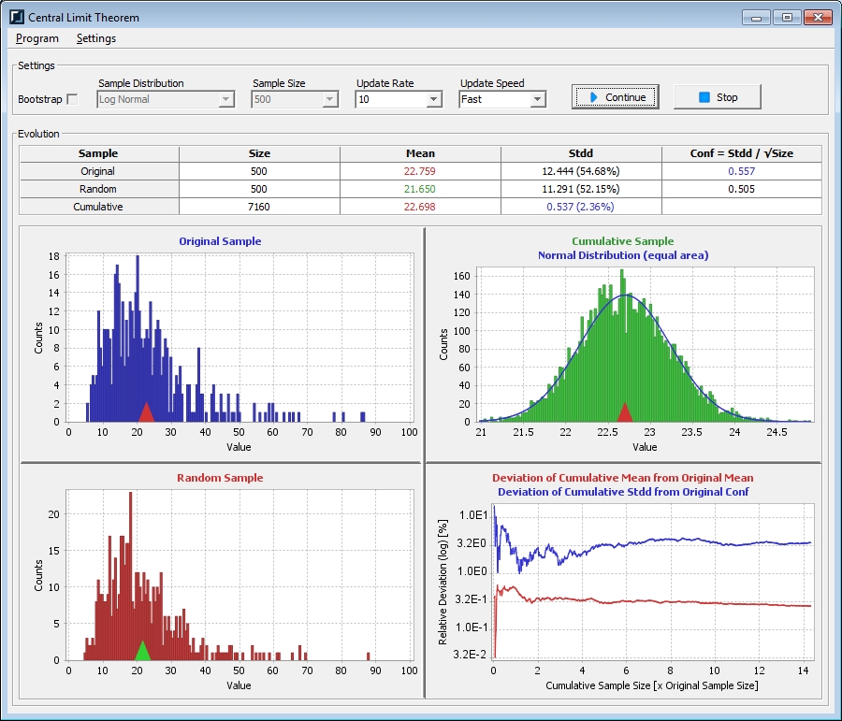Click the Random conf value 0.505
The height and width of the screenshot is (721, 842).
[x=742, y=189]
